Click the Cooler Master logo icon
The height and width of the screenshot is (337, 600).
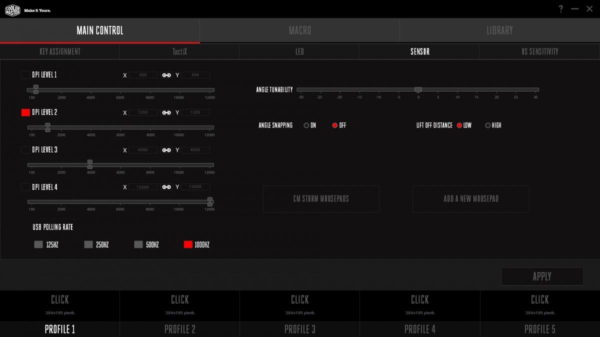12,9
